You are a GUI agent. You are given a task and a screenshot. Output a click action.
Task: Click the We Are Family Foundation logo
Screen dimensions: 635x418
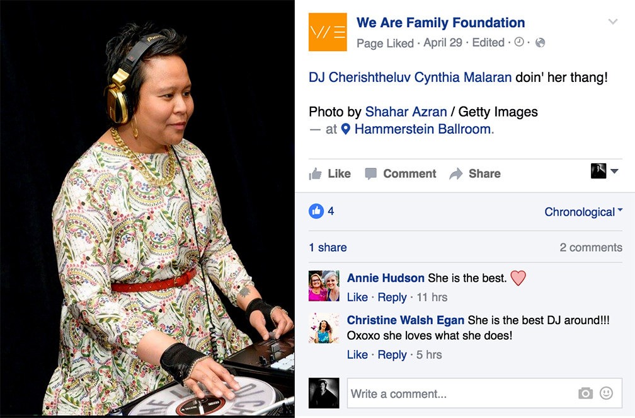point(328,32)
